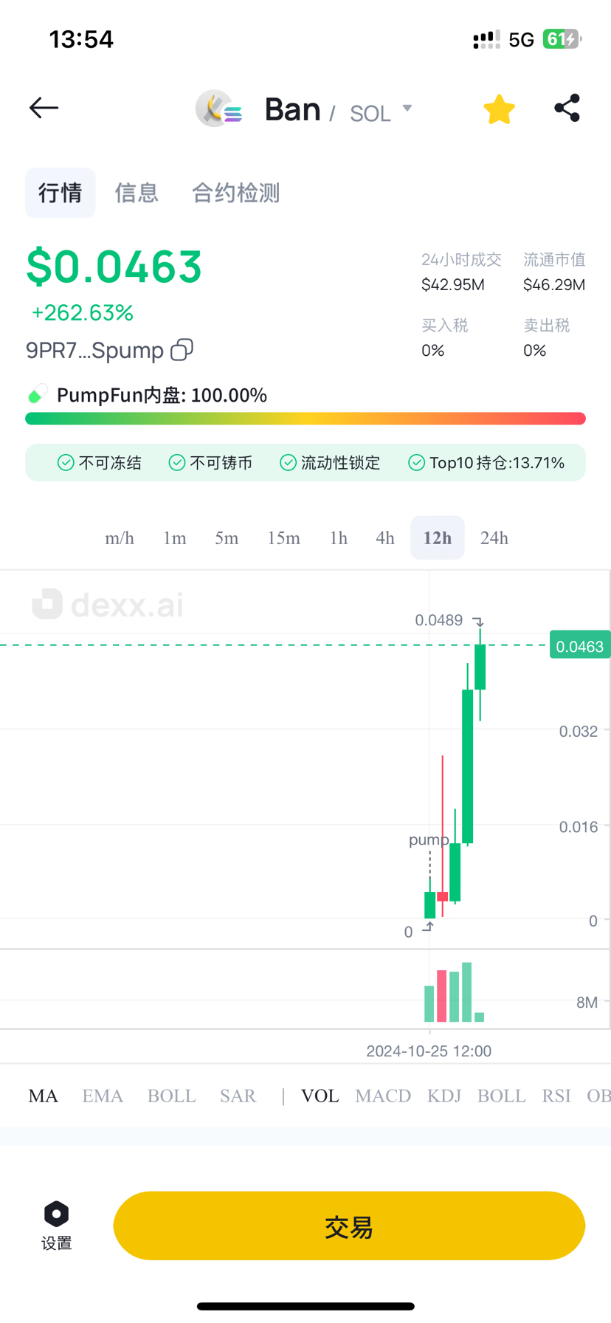Copy the 9PR7...Spump contract address
The width and height of the screenshot is (611, 1323).
pyautogui.click(x=182, y=349)
